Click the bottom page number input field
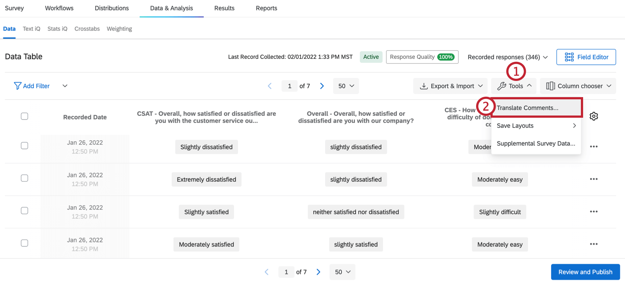 pyautogui.click(x=286, y=272)
